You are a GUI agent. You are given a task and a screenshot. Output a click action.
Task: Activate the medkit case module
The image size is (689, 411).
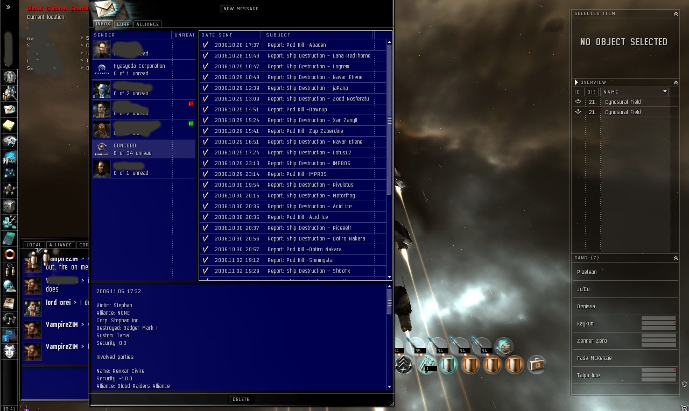tap(537, 365)
